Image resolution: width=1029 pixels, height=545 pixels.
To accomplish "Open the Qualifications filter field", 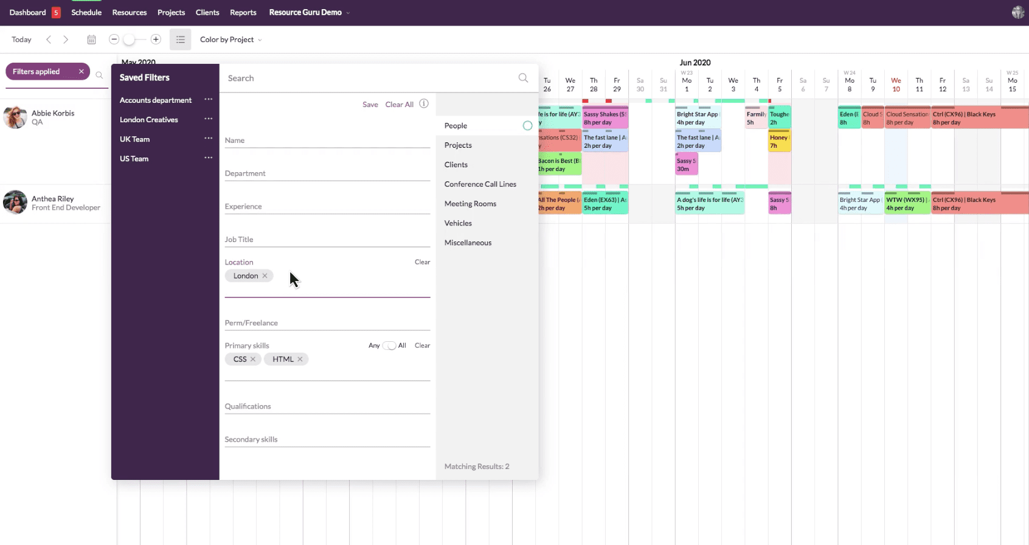I will (327, 406).
